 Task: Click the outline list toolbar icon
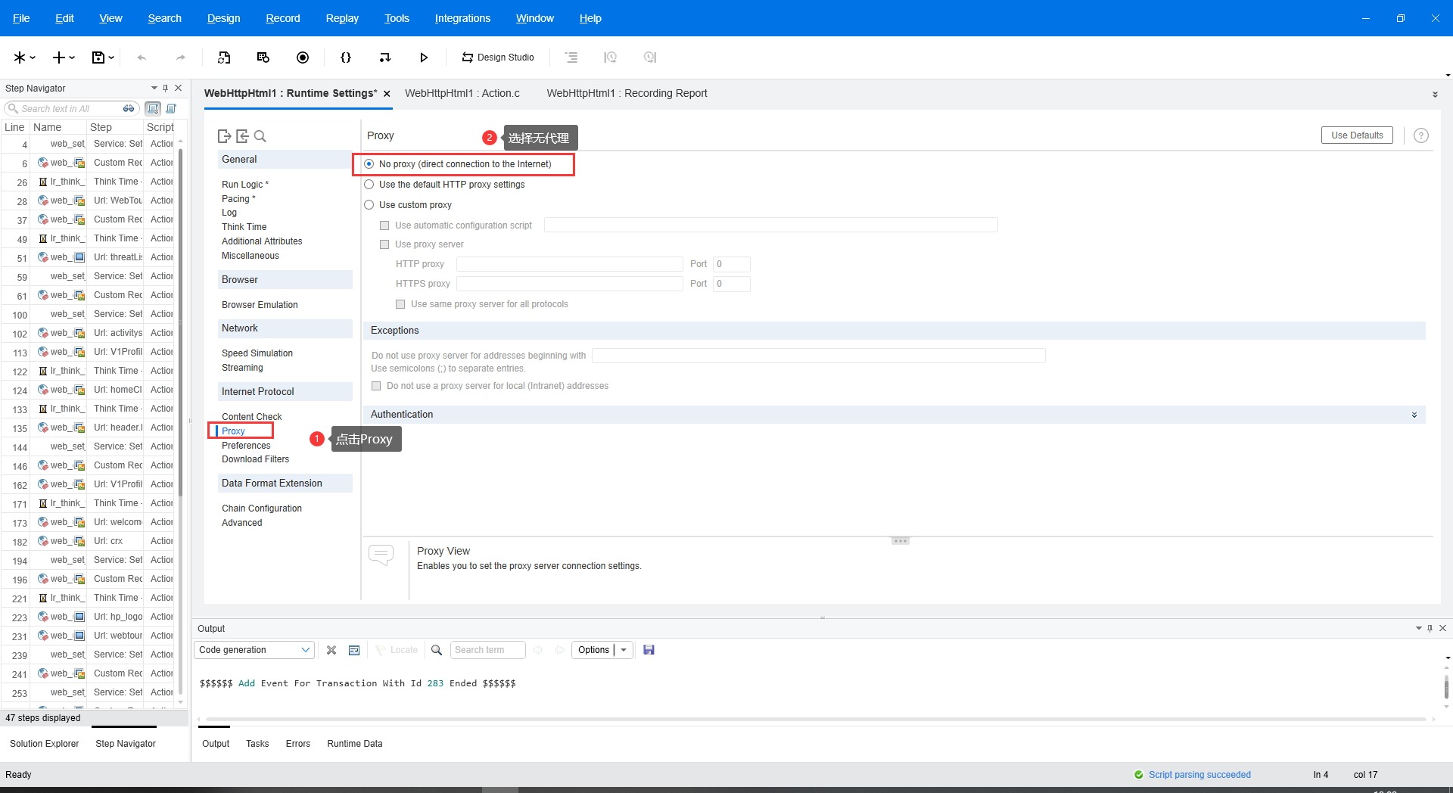click(x=571, y=58)
